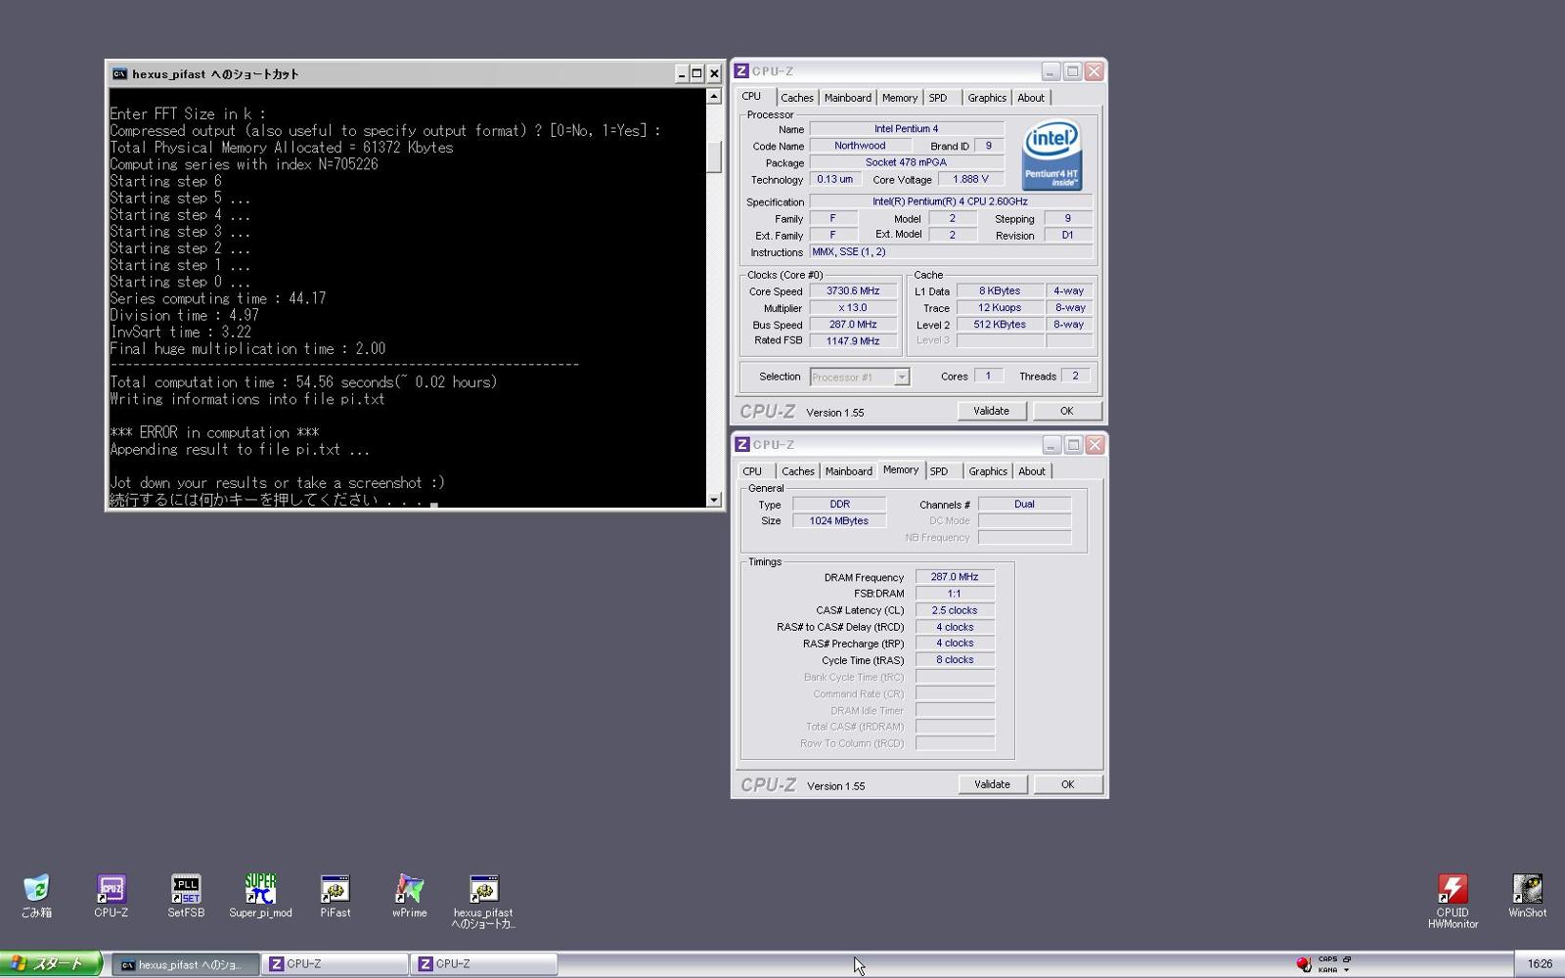The width and height of the screenshot is (1565, 978).
Task: Switch to hexus_pifast taskbar button
Action: tap(186, 964)
